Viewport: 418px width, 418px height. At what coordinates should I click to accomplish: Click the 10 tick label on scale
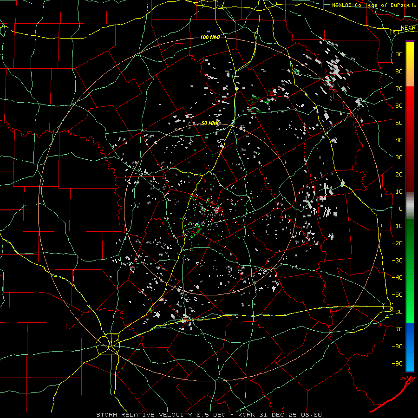coord(399,192)
